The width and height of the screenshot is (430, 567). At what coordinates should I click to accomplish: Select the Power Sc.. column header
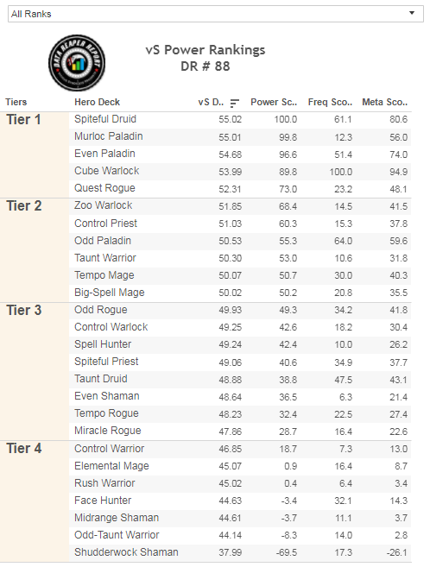coord(274,102)
